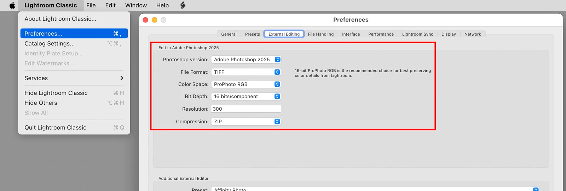This screenshot has width=566, height=191.
Task: Switch to the Interface tab
Action: pyautogui.click(x=351, y=34)
